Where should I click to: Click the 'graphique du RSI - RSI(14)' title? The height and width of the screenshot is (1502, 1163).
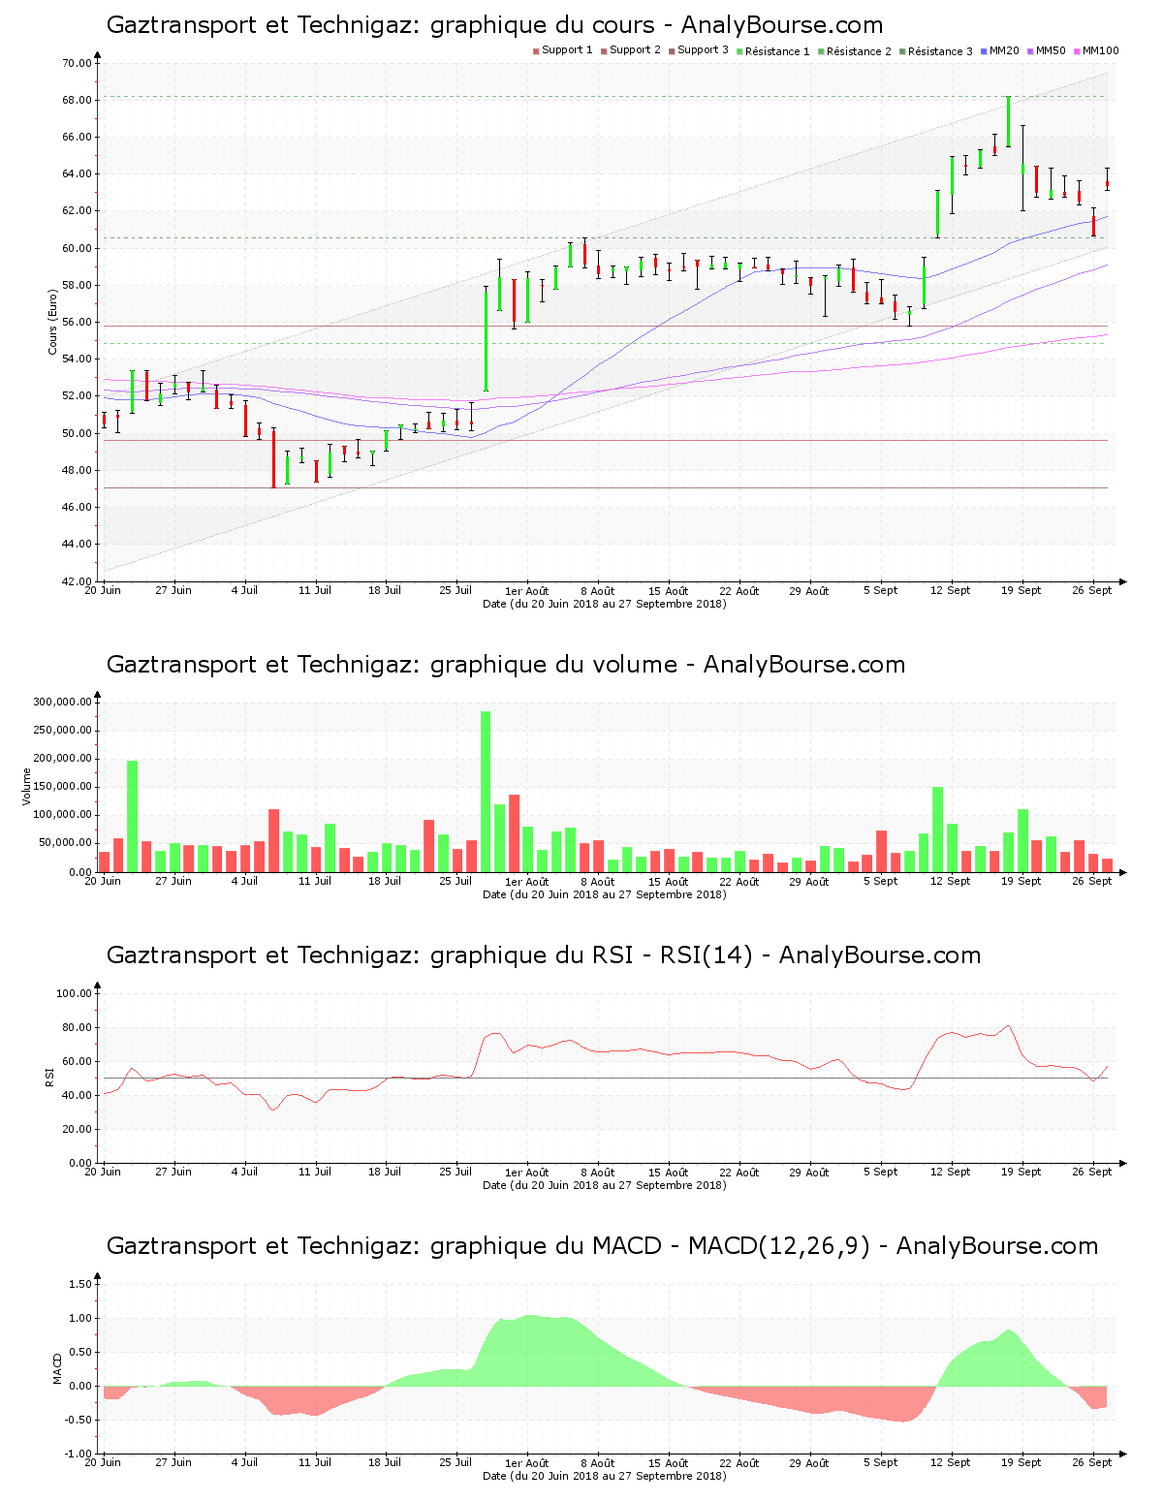pyautogui.click(x=544, y=955)
